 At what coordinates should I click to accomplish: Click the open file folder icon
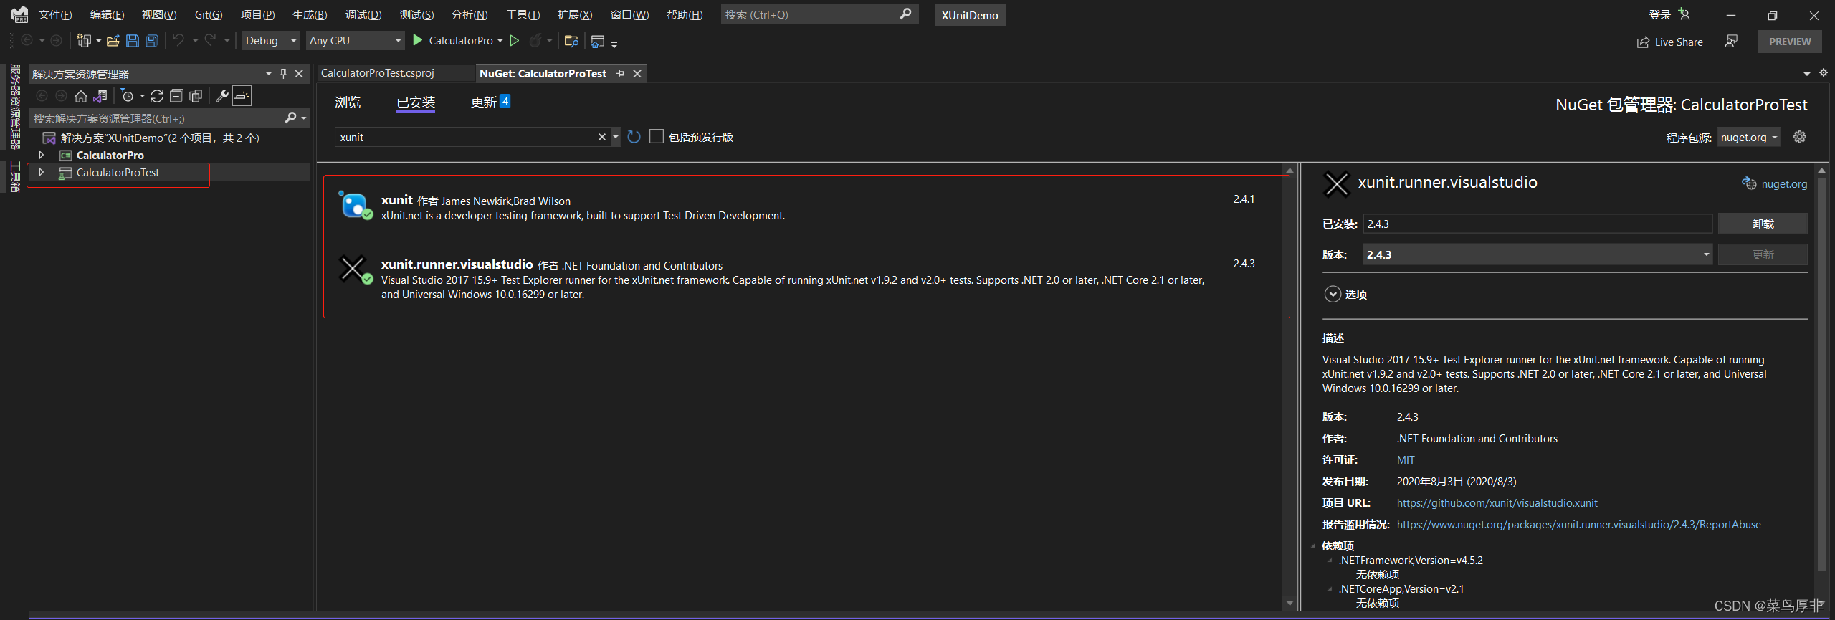pyautogui.click(x=113, y=41)
